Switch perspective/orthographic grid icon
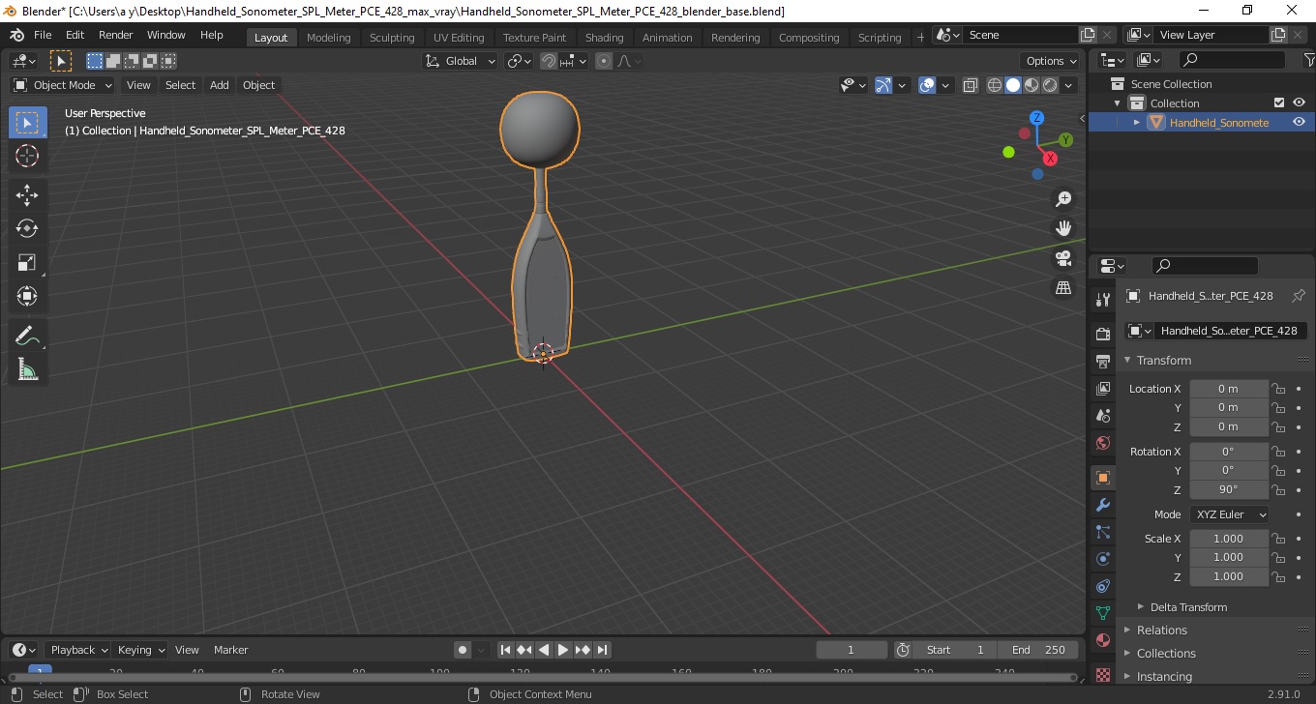The height and width of the screenshot is (704, 1316). pos(1063,288)
